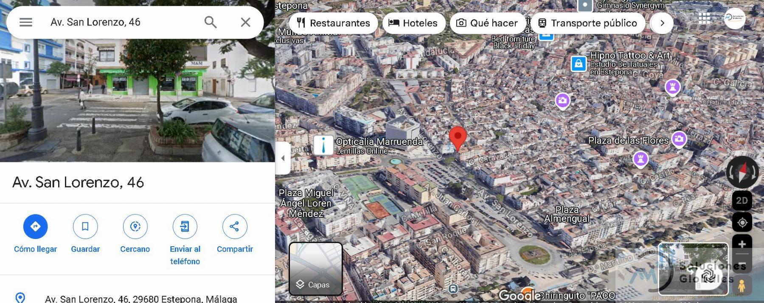
Task: Expand more category chips with right arrow
Action: click(x=662, y=23)
